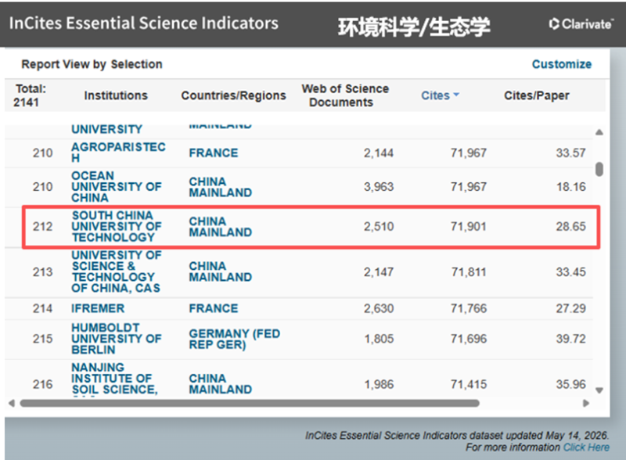Click the Clarivate logo

coord(581,24)
